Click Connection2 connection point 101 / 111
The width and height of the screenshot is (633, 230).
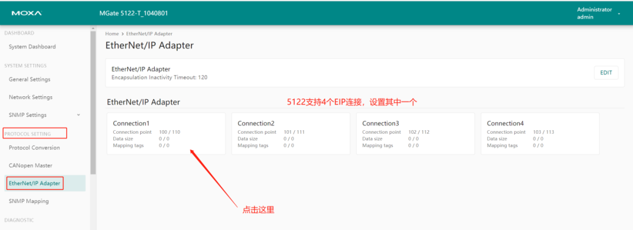[294, 132]
